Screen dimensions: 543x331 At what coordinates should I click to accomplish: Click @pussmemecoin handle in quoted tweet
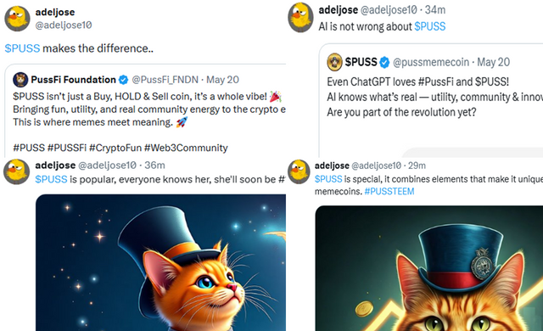click(x=431, y=62)
